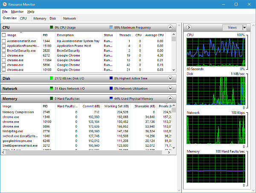
Task: Select the Overview tab
Action: (10, 18)
